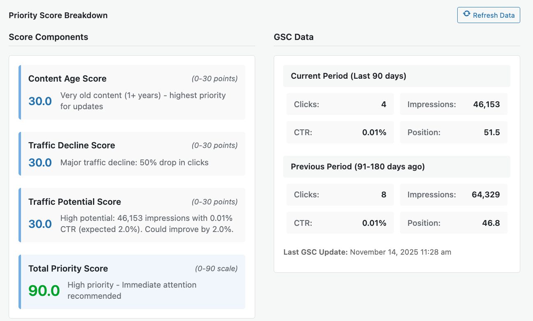533x321 pixels.
Task: Select the previous period Clicks value 8
Action: pos(383,194)
